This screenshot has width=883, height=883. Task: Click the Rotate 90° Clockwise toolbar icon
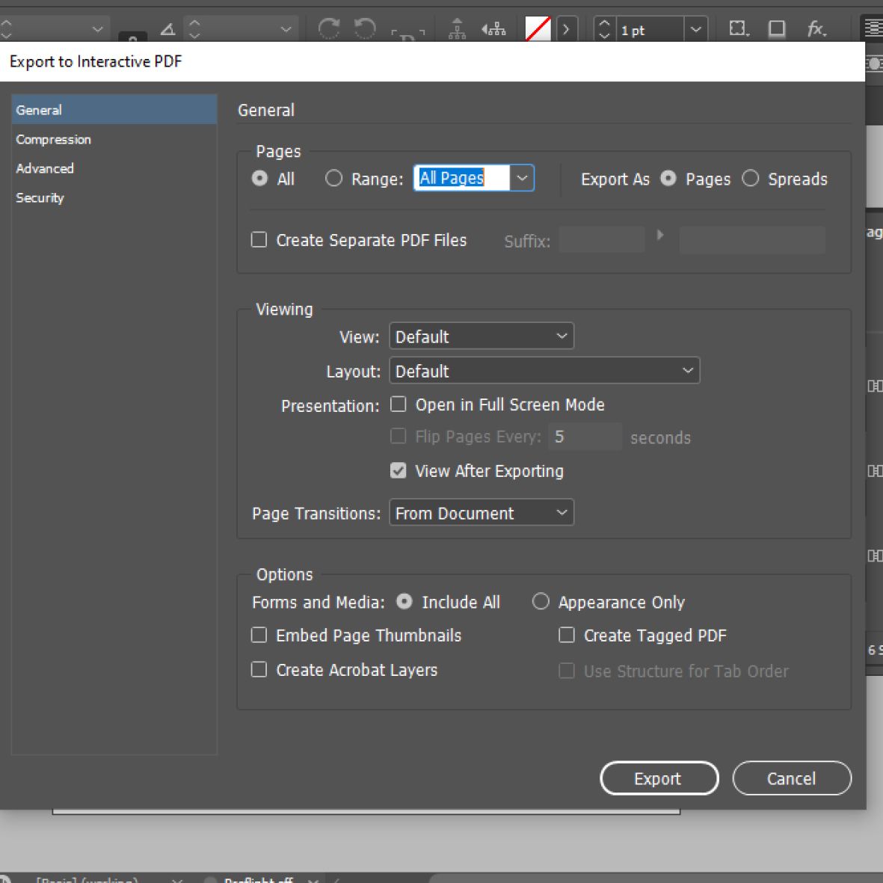329,28
